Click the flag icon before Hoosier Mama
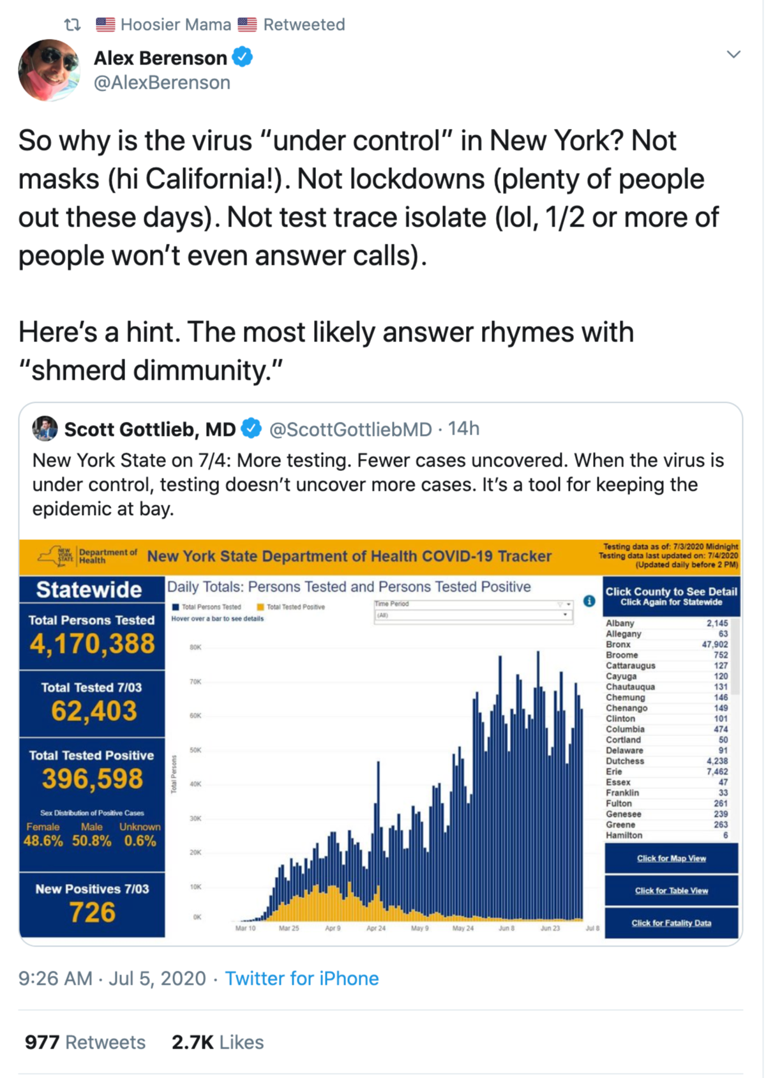 pyautogui.click(x=105, y=25)
